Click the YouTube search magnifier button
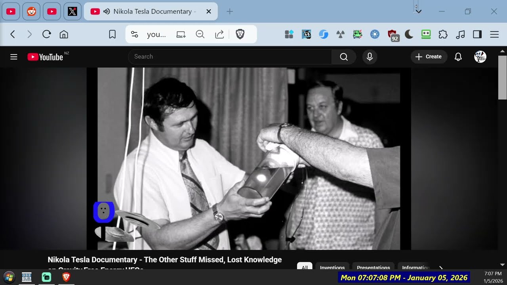 [x=344, y=57]
